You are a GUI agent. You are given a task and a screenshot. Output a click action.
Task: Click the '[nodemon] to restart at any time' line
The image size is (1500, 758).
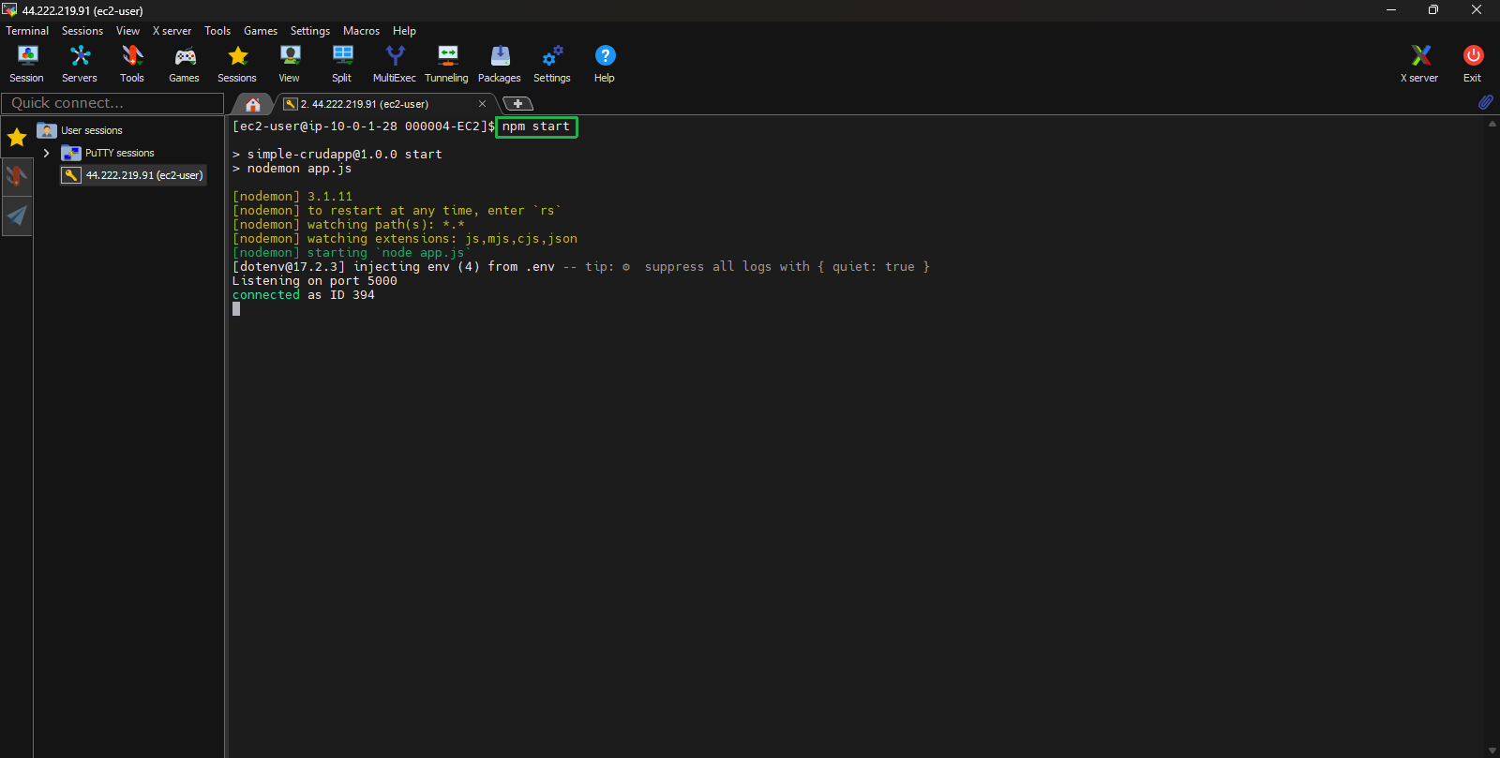coord(397,211)
